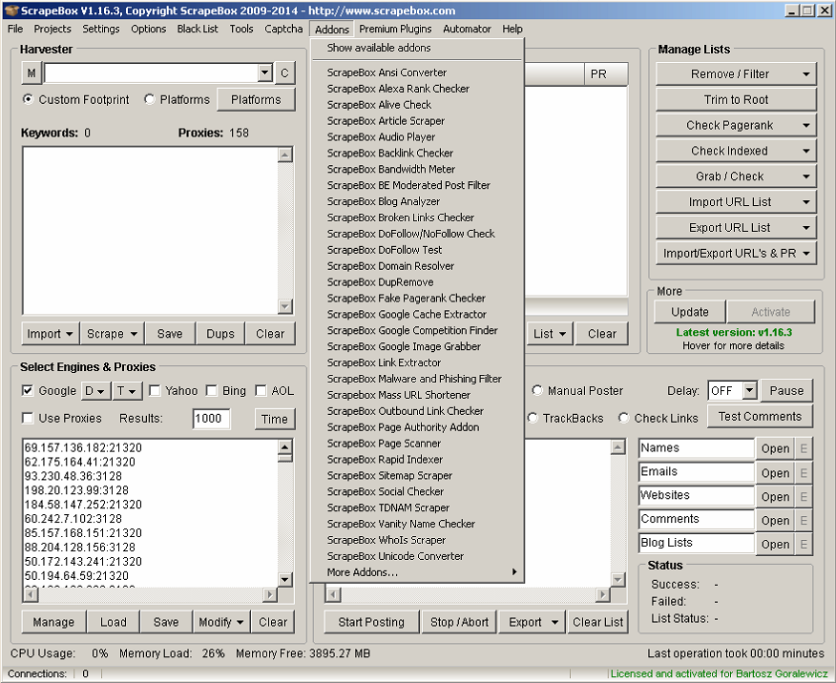Click the Trim to Root button
This screenshot has height=683, width=836.
(x=737, y=99)
